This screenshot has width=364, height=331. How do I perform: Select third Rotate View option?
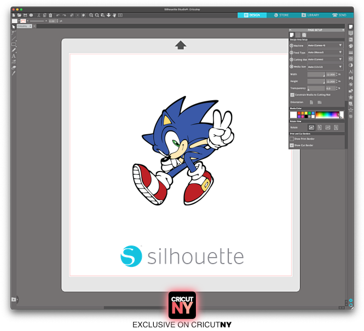pyautogui.click(x=328, y=127)
